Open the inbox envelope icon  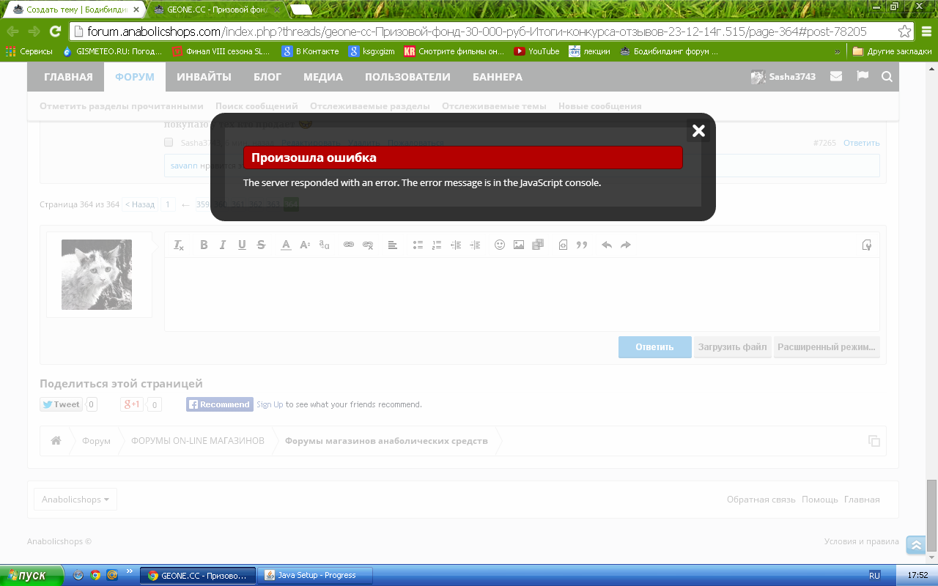pyautogui.click(x=836, y=77)
